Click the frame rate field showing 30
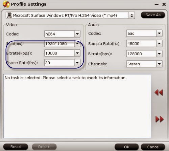 point(59,63)
